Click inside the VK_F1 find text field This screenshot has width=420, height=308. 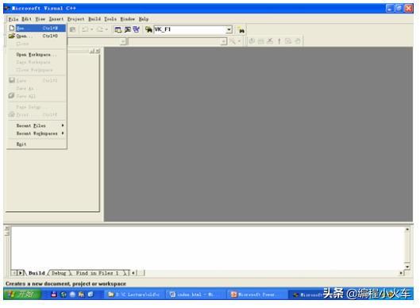point(190,29)
